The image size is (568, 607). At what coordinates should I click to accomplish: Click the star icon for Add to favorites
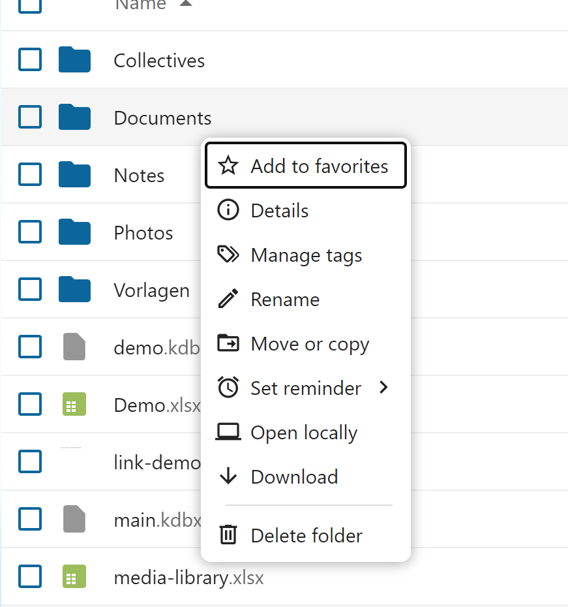pyautogui.click(x=228, y=166)
